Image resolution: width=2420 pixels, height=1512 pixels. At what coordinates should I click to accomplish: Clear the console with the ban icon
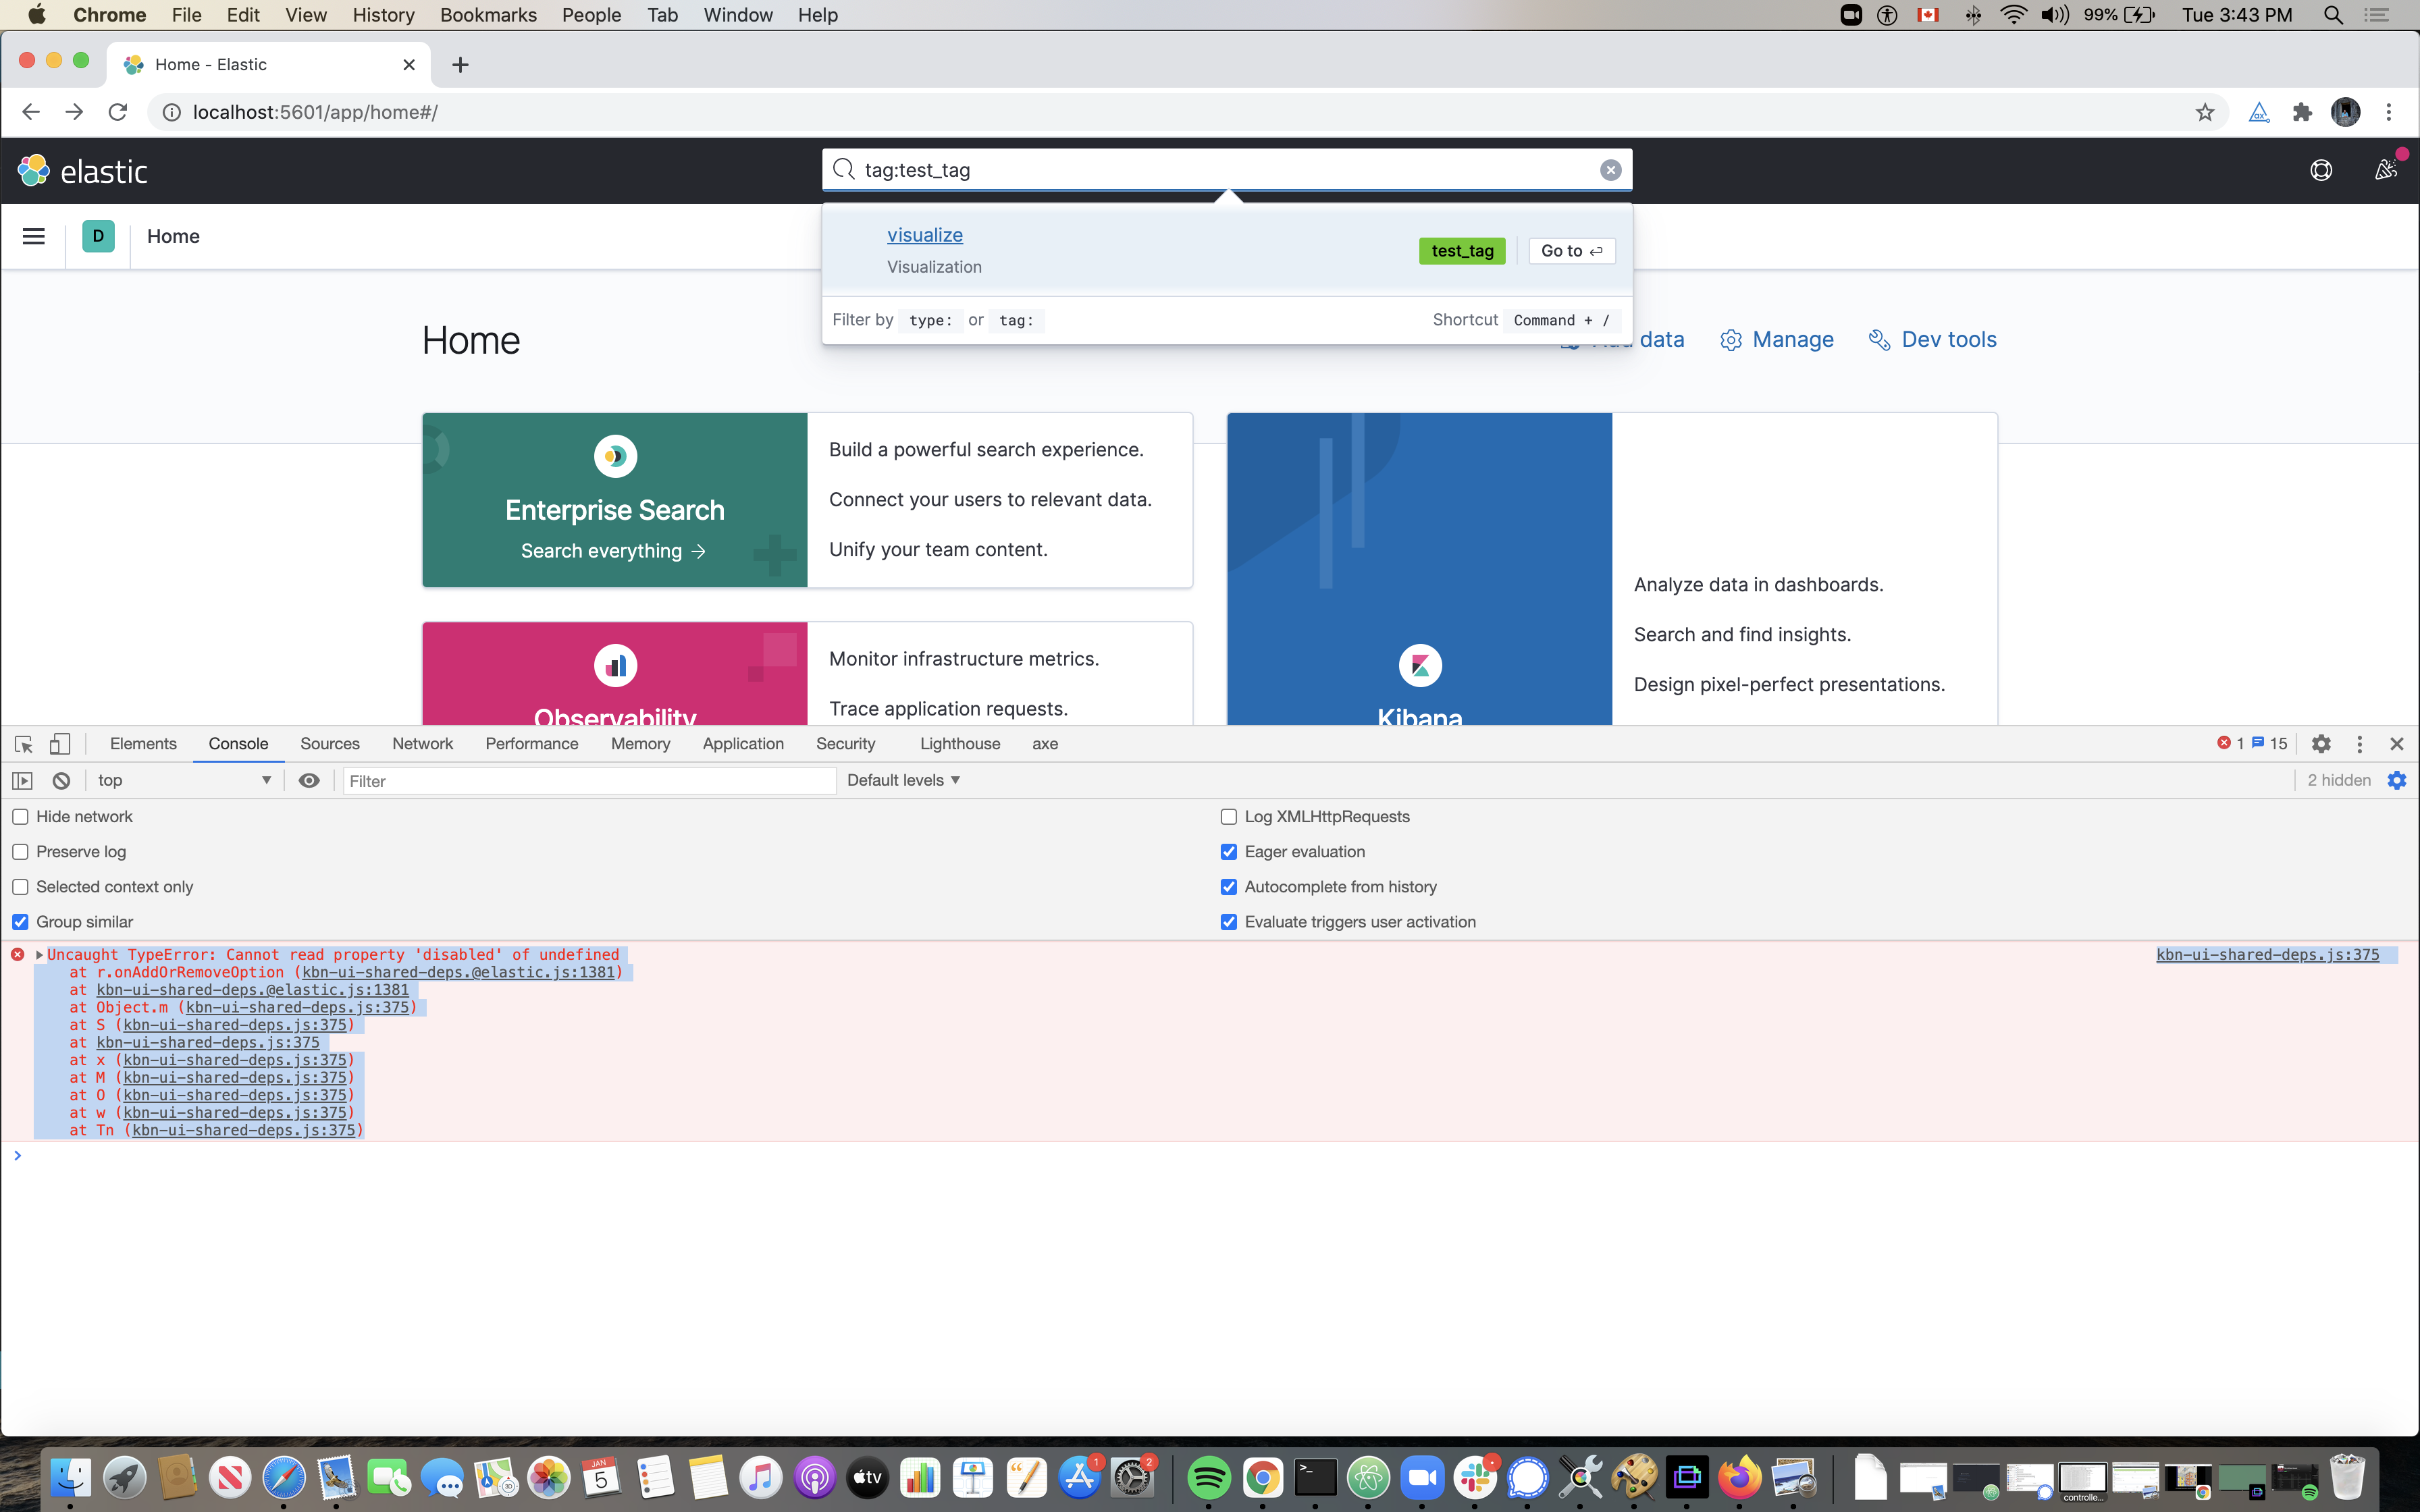(61, 781)
